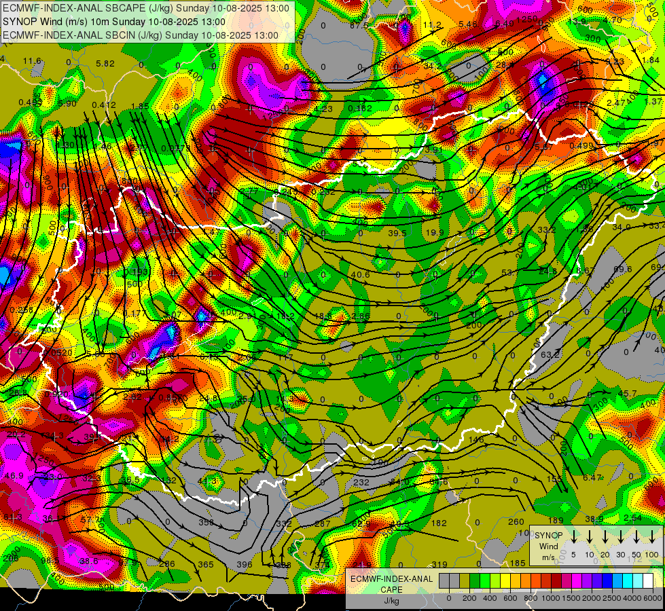Click the 5 m/s wind arrow in legend
Screen dimensions: 665x611
point(573,536)
